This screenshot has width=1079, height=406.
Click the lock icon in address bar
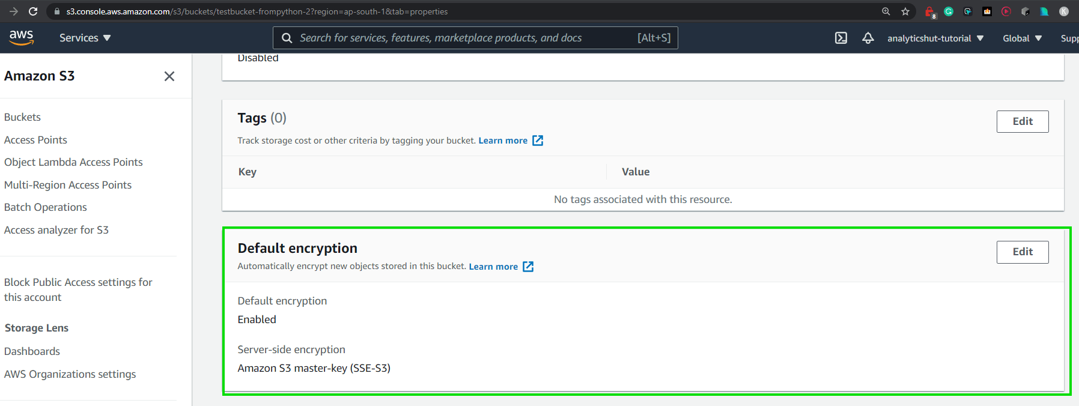point(57,11)
